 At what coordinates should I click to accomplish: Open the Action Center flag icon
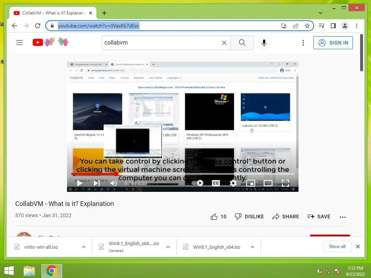click(337, 271)
